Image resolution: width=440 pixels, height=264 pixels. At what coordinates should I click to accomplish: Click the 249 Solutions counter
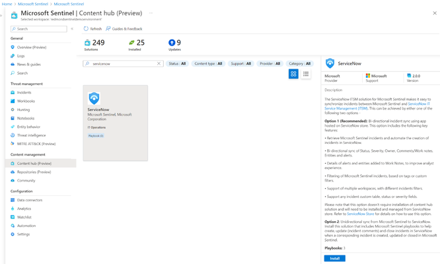94,45
